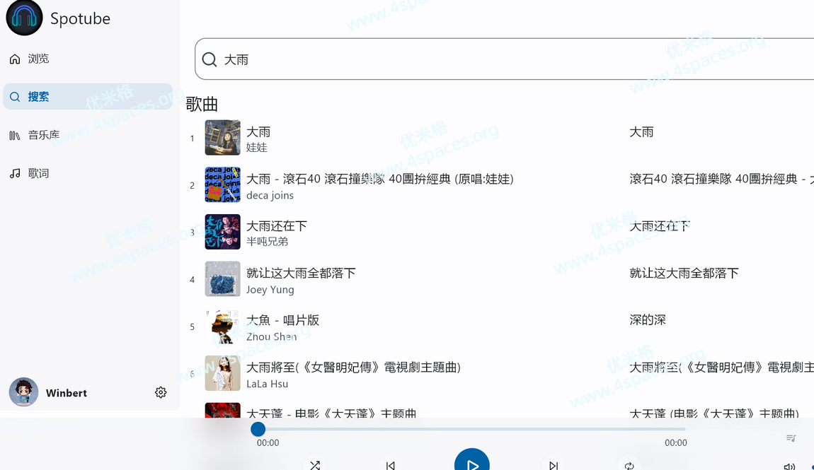814x470 pixels.
Task: Open the play queue icon
Action: pyautogui.click(x=791, y=438)
